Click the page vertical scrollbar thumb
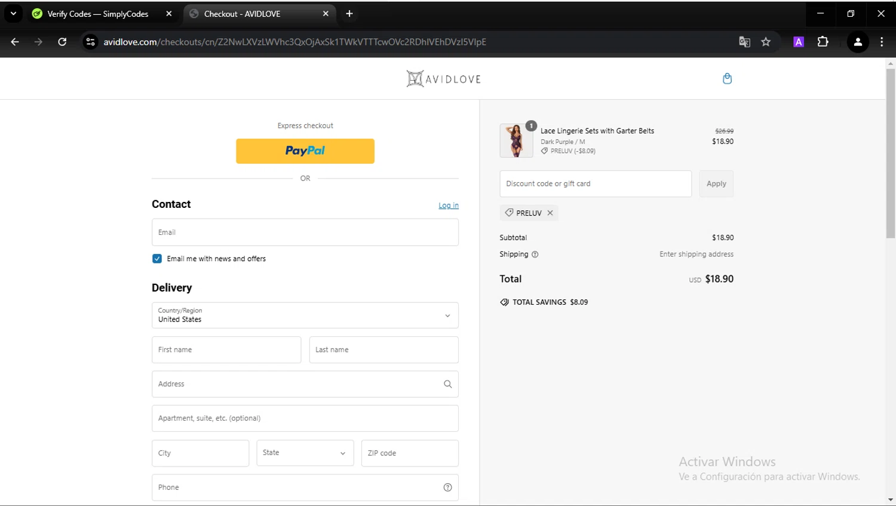This screenshot has height=506, width=896. 891,154
